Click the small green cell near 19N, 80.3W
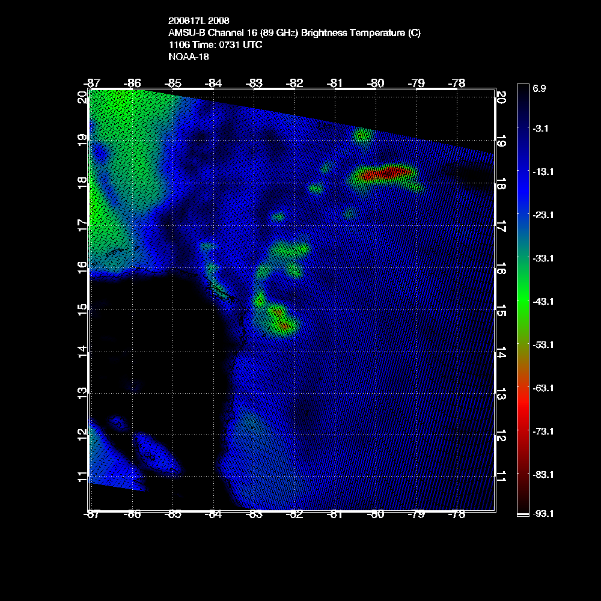 click(362, 135)
